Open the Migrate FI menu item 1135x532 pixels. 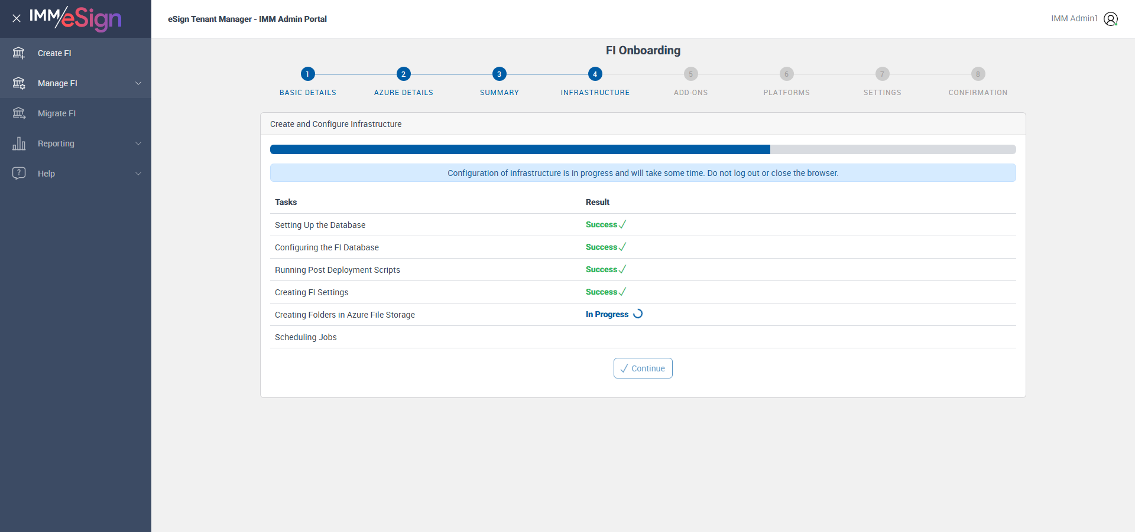coord(76,113)
